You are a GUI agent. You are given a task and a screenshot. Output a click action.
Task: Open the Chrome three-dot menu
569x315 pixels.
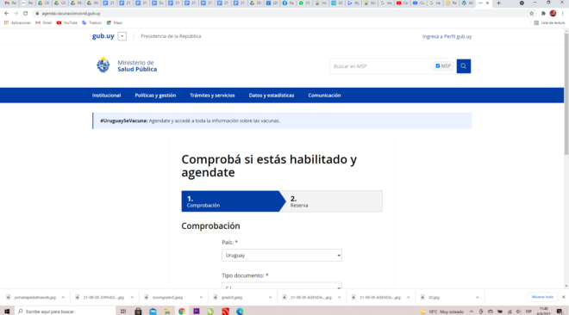click(x=562, y=14)
